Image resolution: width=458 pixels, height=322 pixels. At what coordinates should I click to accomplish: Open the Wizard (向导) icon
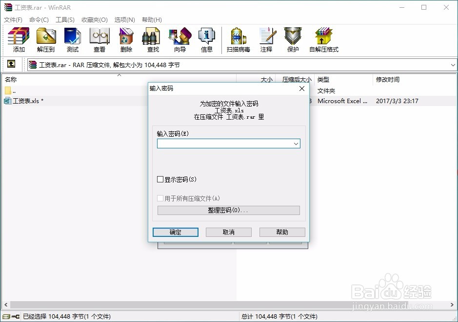(x=180, y=39)
